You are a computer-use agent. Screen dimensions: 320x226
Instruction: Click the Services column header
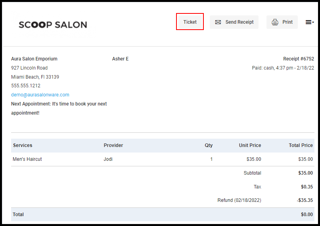pyautogui.click(x=23, y=145)
